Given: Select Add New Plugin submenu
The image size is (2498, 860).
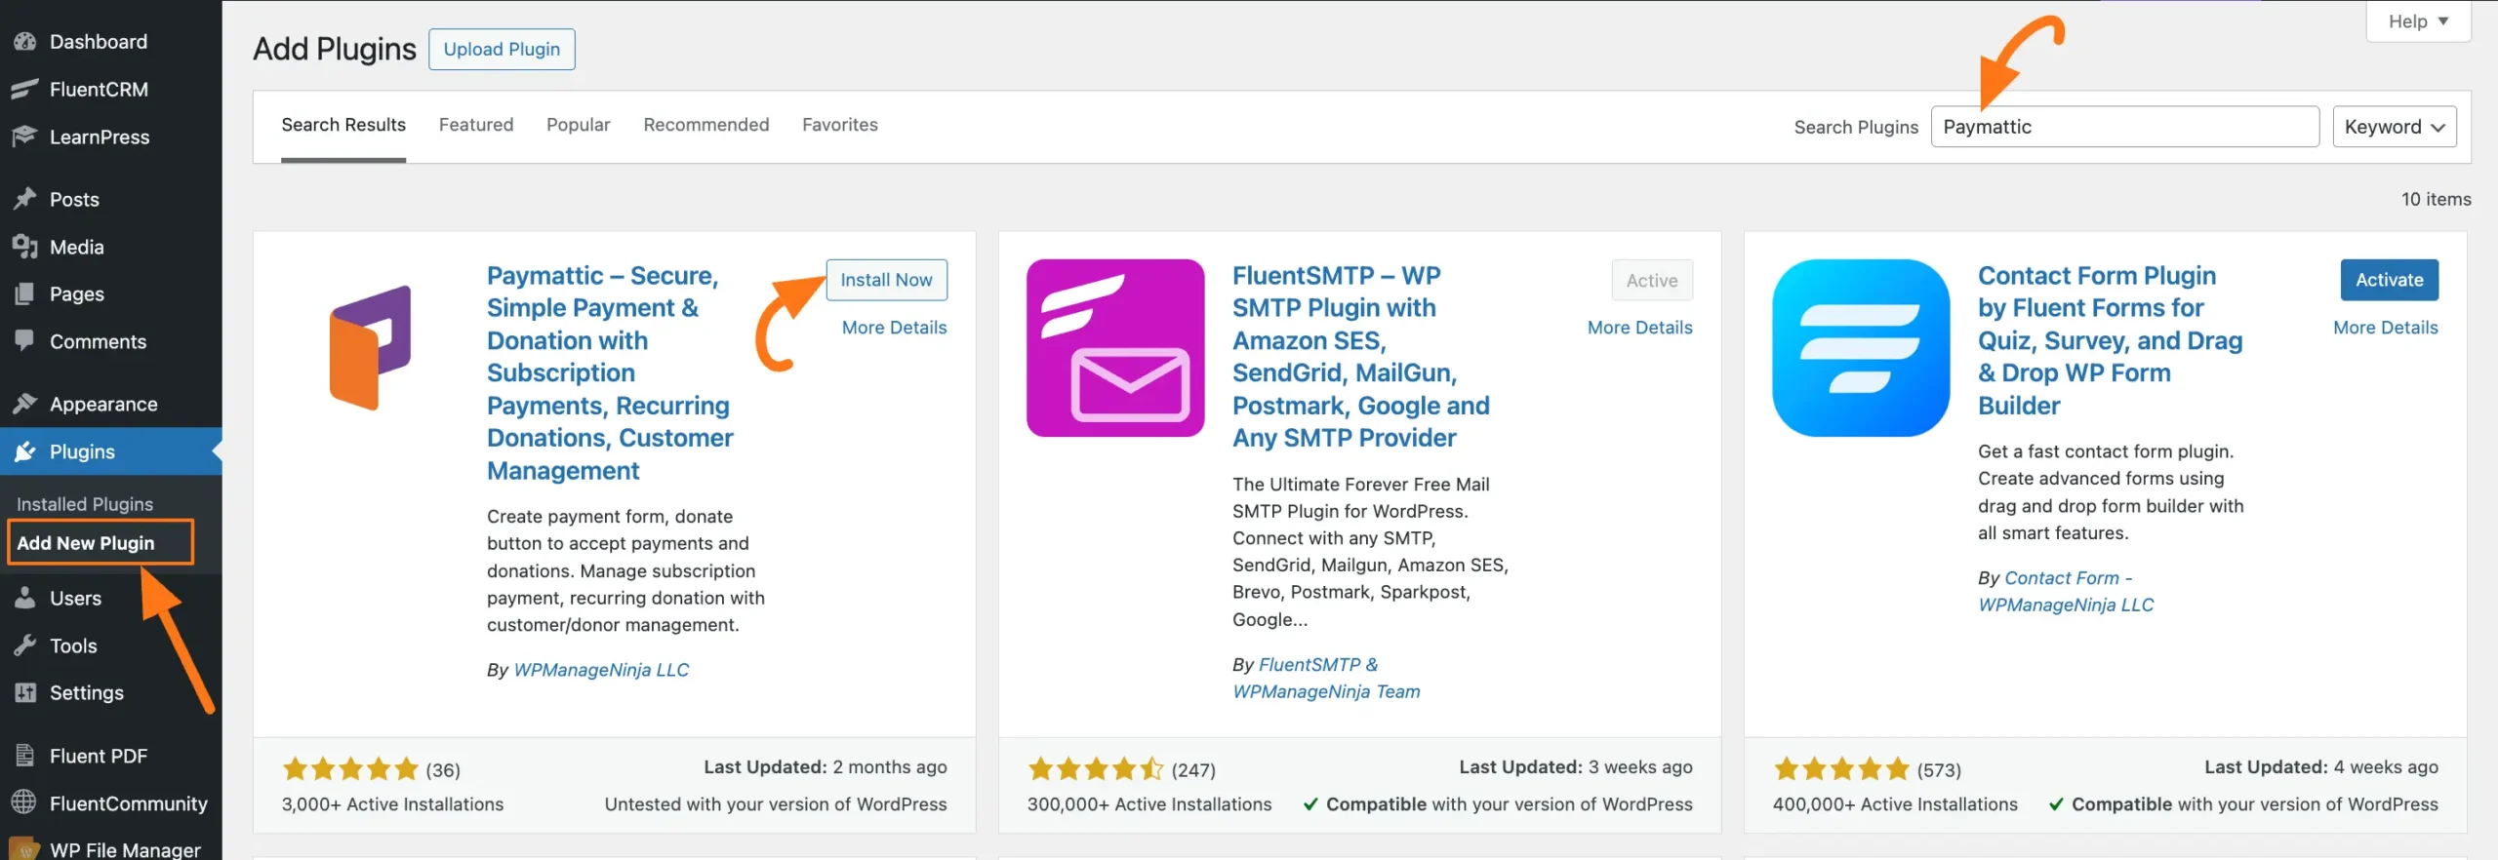Looking at the screenshot, I should [86, 543].
